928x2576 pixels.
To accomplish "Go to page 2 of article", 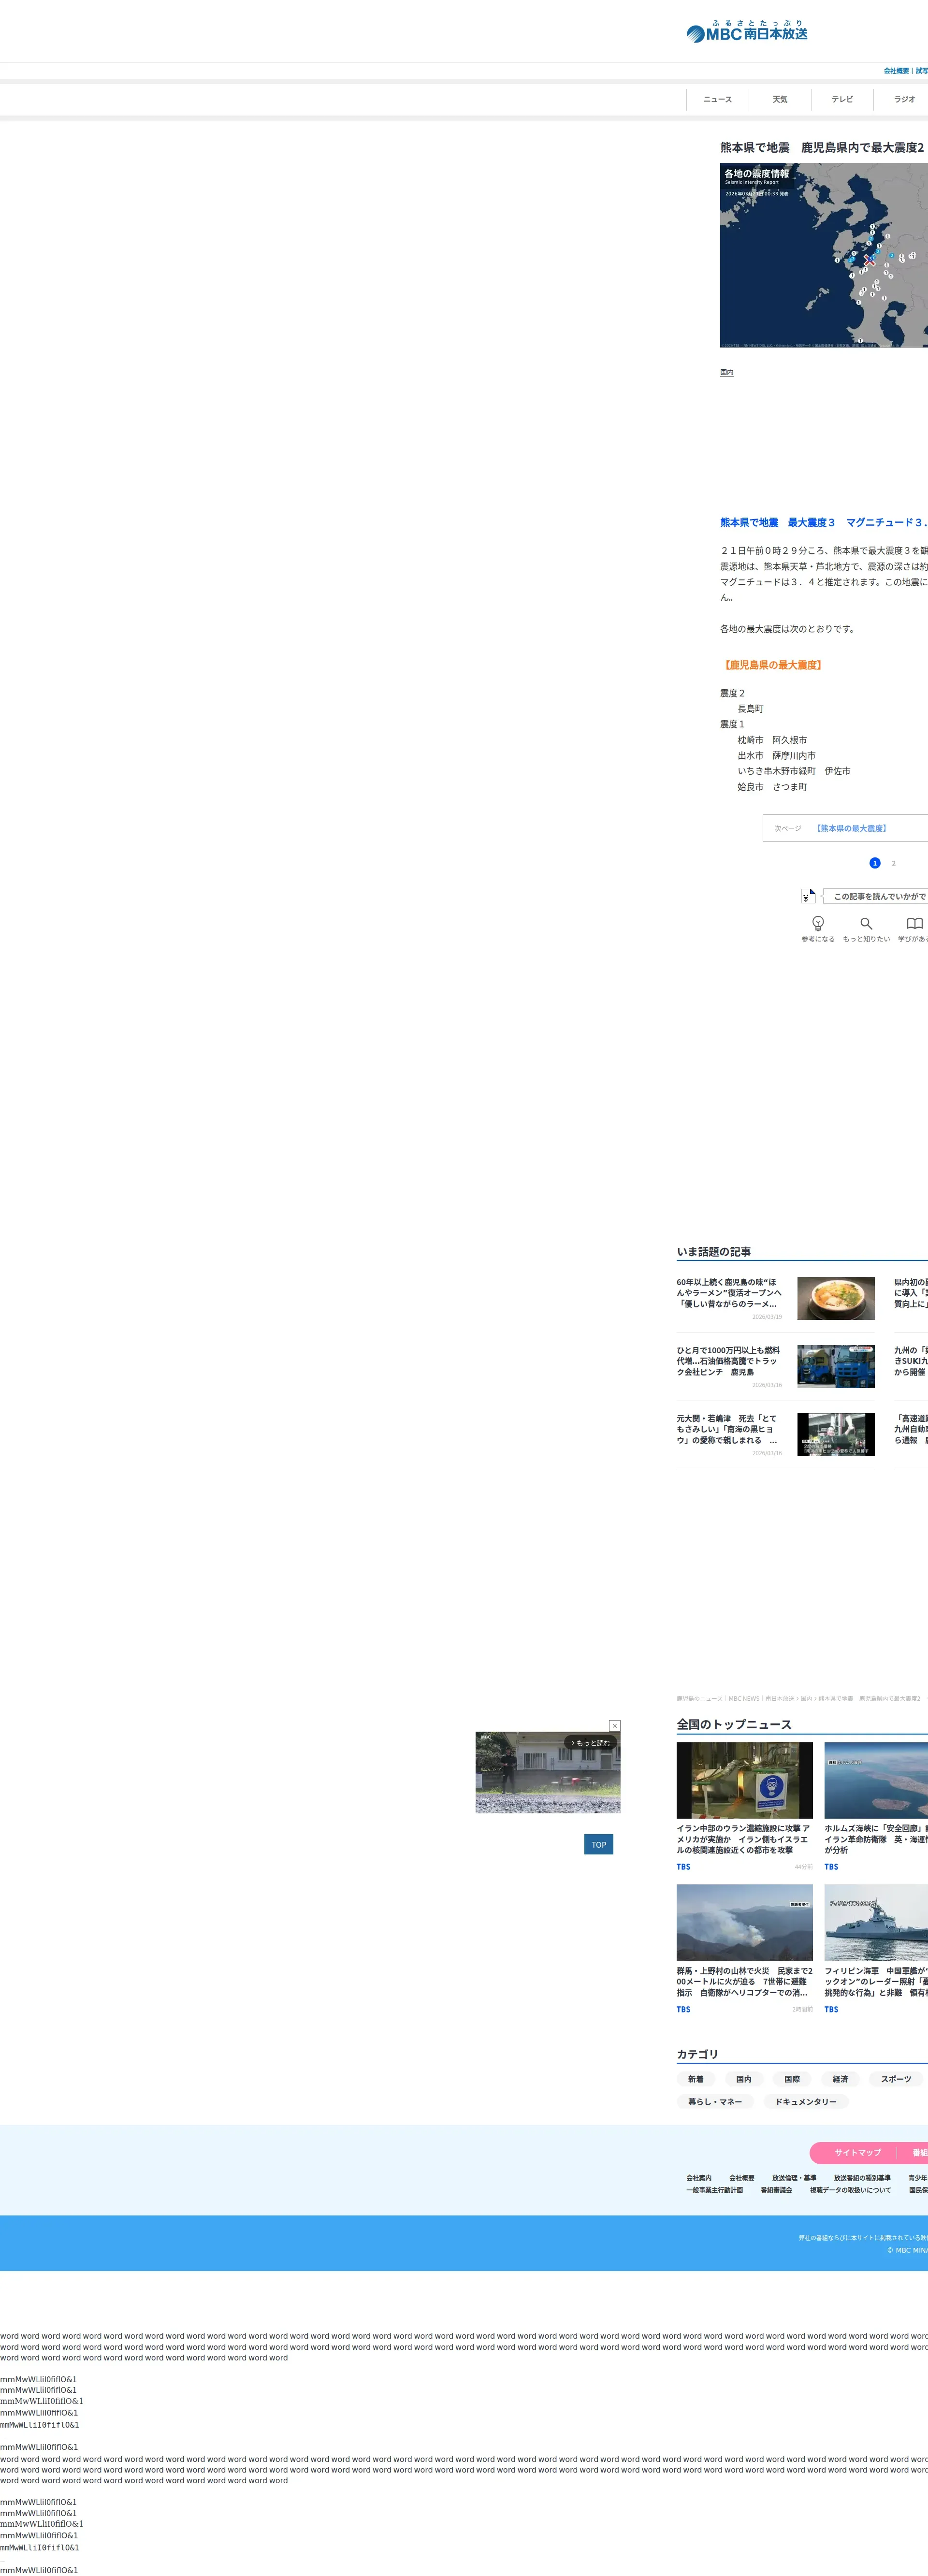I will click(893, 863).
